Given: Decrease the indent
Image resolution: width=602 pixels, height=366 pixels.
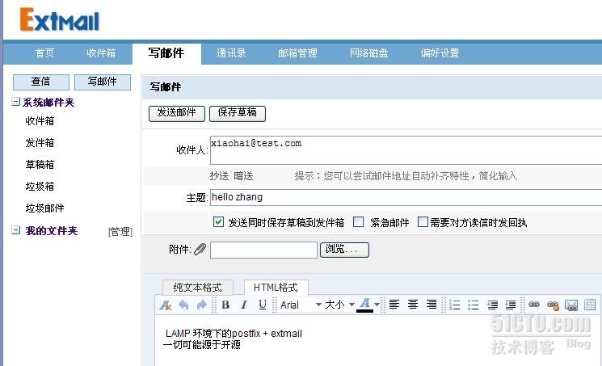Looking at the screenshot, I should click(493, 305).
